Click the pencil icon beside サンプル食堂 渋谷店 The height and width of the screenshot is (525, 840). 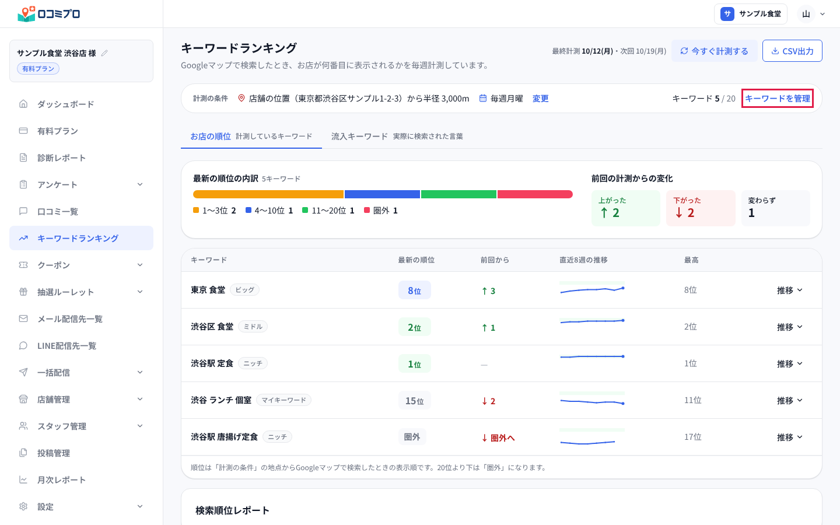104,53
